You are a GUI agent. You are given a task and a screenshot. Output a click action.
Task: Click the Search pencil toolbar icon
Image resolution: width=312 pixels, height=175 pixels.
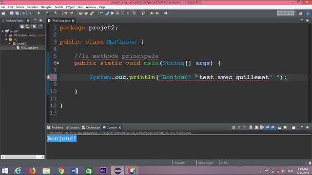point(92,13)
